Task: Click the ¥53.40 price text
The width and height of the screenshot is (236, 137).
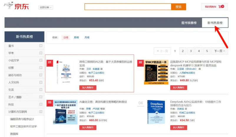Action: [x=93, y=80]
